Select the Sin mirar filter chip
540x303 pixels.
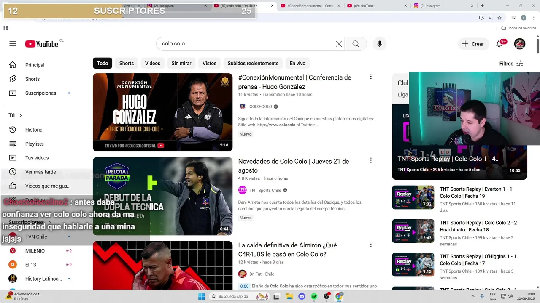click(x=181, y=63)
